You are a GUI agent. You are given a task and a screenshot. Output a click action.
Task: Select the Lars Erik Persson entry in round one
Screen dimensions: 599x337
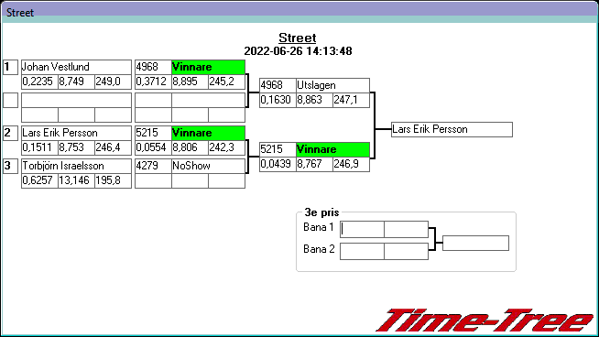76,133
